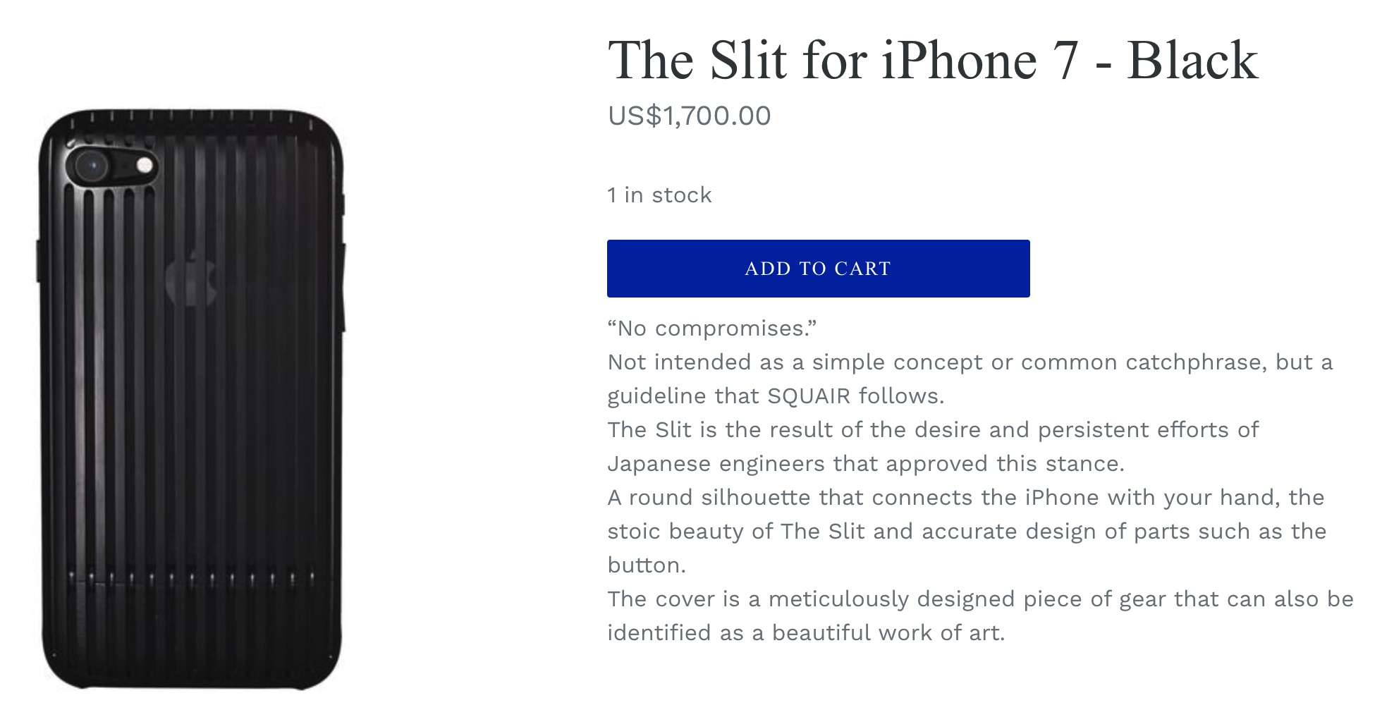Click the product title The Slit for iPhone 7
Screen dimensions: 1394x717
932,61
